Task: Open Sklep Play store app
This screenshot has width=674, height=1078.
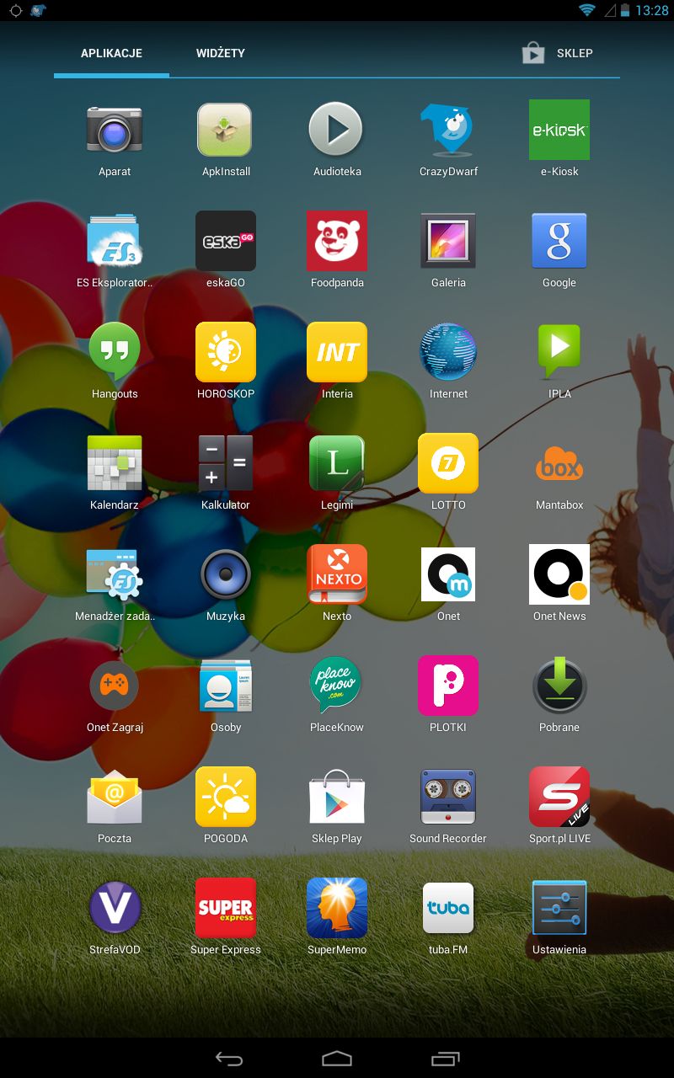Action: (x=337, y=797)
